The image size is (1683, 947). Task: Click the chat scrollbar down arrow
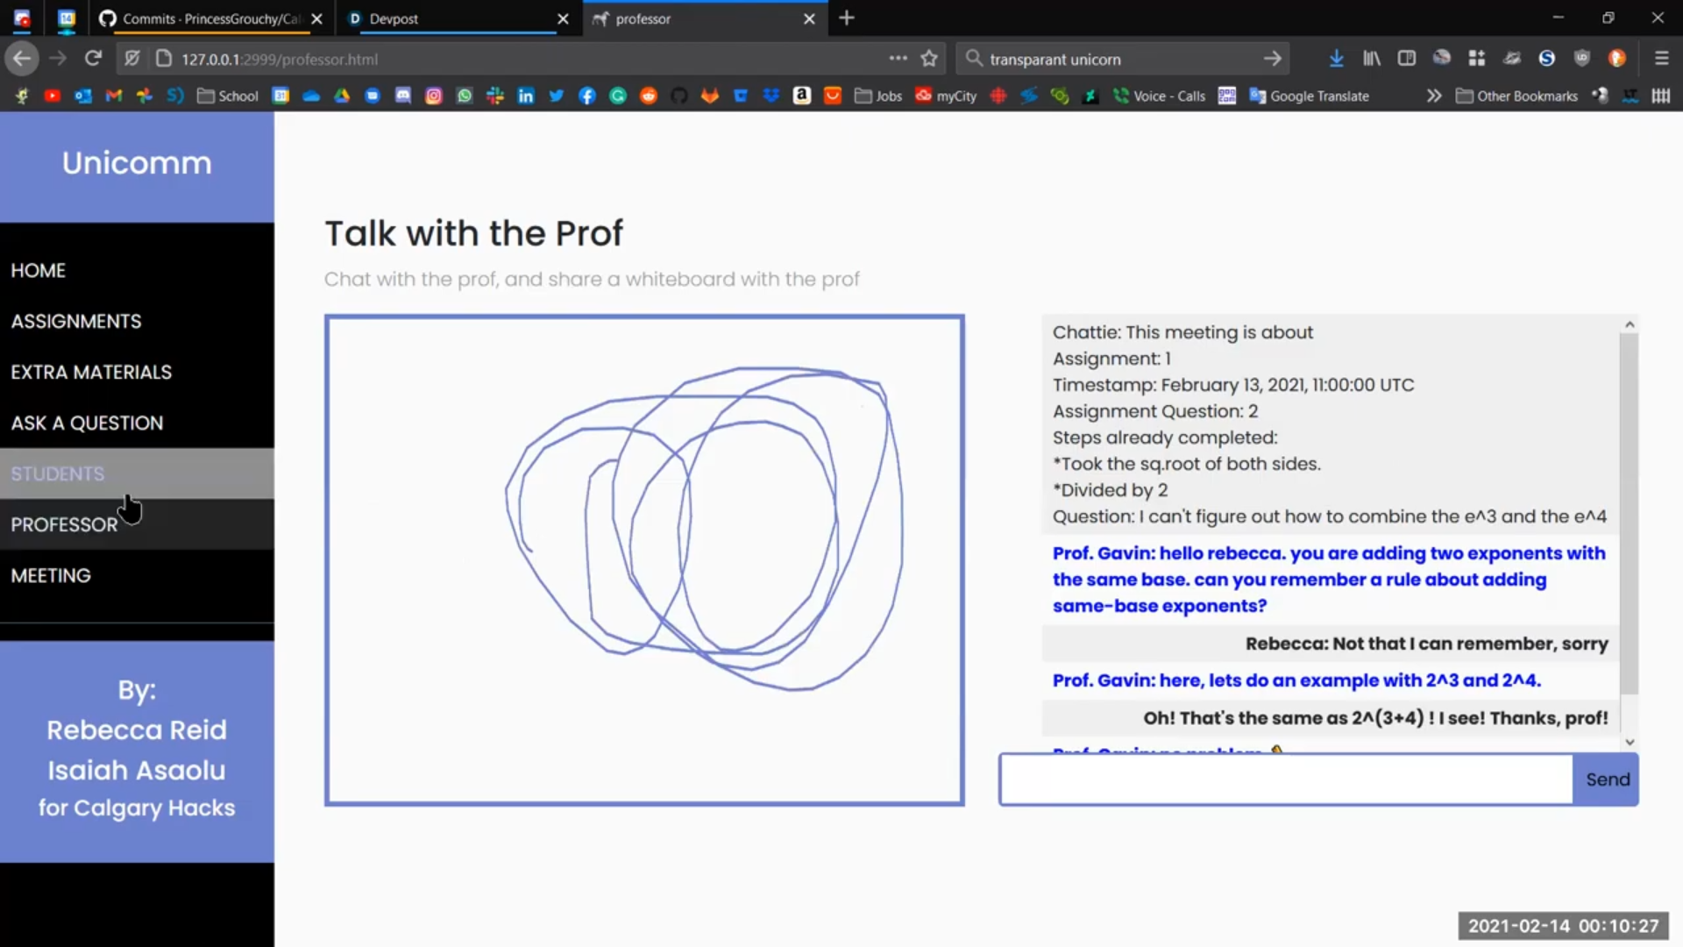tap(1630, 742)
